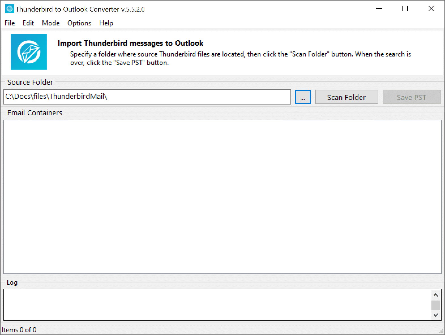This screenshot has height=335, width=445.
Task: Click the Log scrollbar thumb
Action: [435, 305]
